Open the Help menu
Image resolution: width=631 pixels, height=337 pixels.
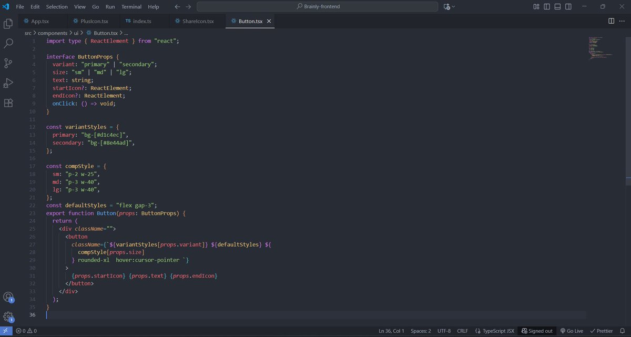pyautogui.click(x=154, y=7)
